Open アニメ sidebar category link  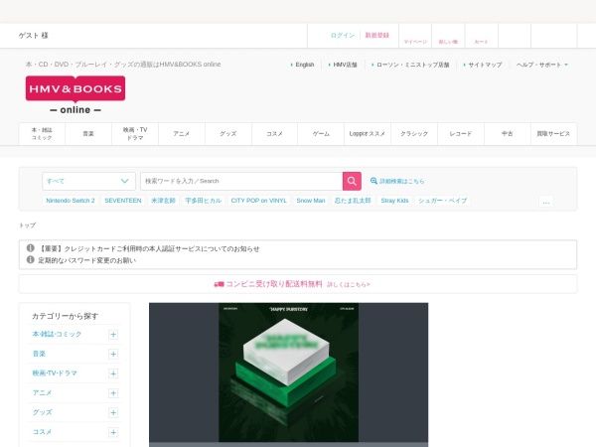tap(42, 392)
